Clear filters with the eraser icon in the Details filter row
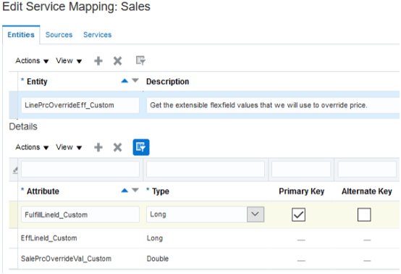The height and width of the screenshot is (274, 401). click(x=15, y=170)
